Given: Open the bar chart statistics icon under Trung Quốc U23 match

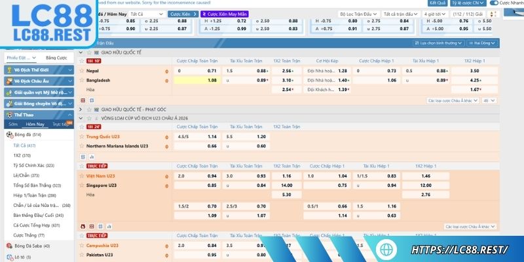Looking at the screenshot, I should point(92,157).
